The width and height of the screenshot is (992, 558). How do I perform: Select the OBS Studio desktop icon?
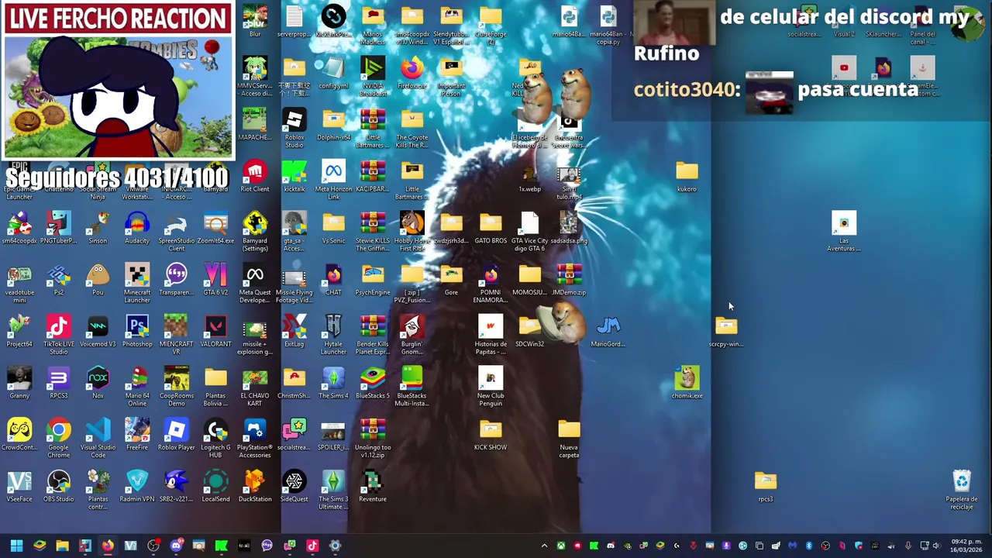(x=59, y=487)
